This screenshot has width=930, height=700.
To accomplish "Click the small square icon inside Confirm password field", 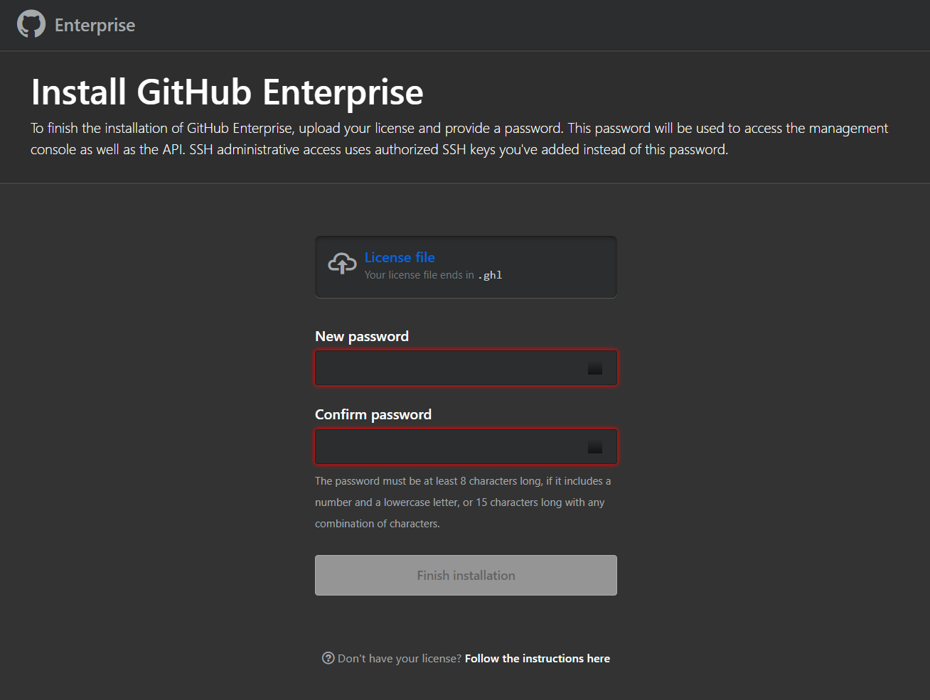I will click(x=595, y=446).
